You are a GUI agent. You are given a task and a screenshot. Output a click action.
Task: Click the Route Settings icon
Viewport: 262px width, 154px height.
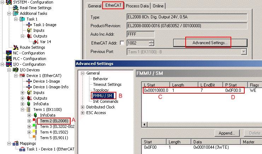coord(16,47)
